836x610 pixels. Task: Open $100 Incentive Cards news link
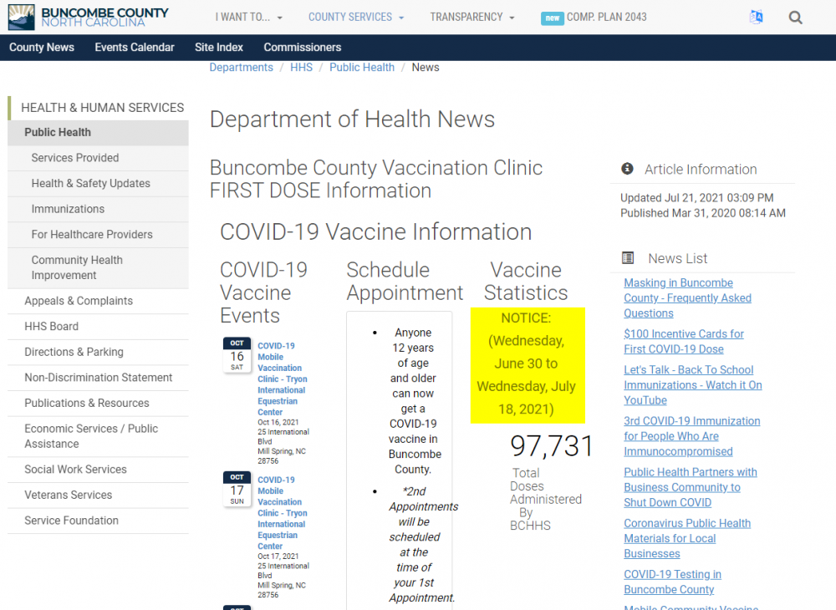(x=683, y=341)
